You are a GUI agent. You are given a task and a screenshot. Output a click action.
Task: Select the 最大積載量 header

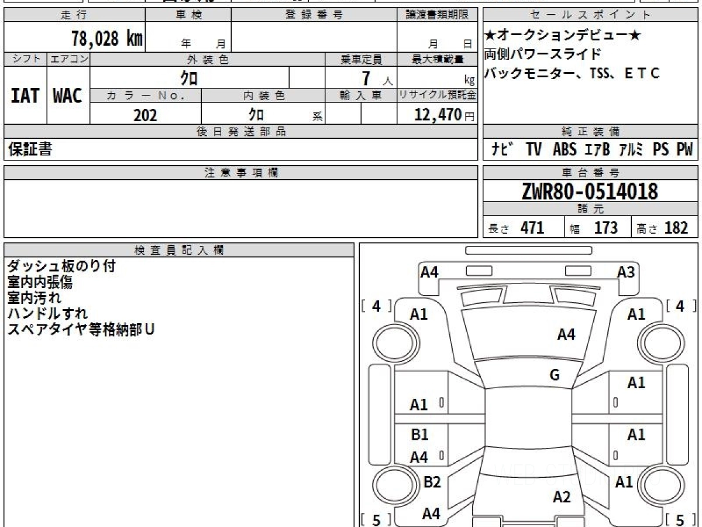(x=437, y=59)
